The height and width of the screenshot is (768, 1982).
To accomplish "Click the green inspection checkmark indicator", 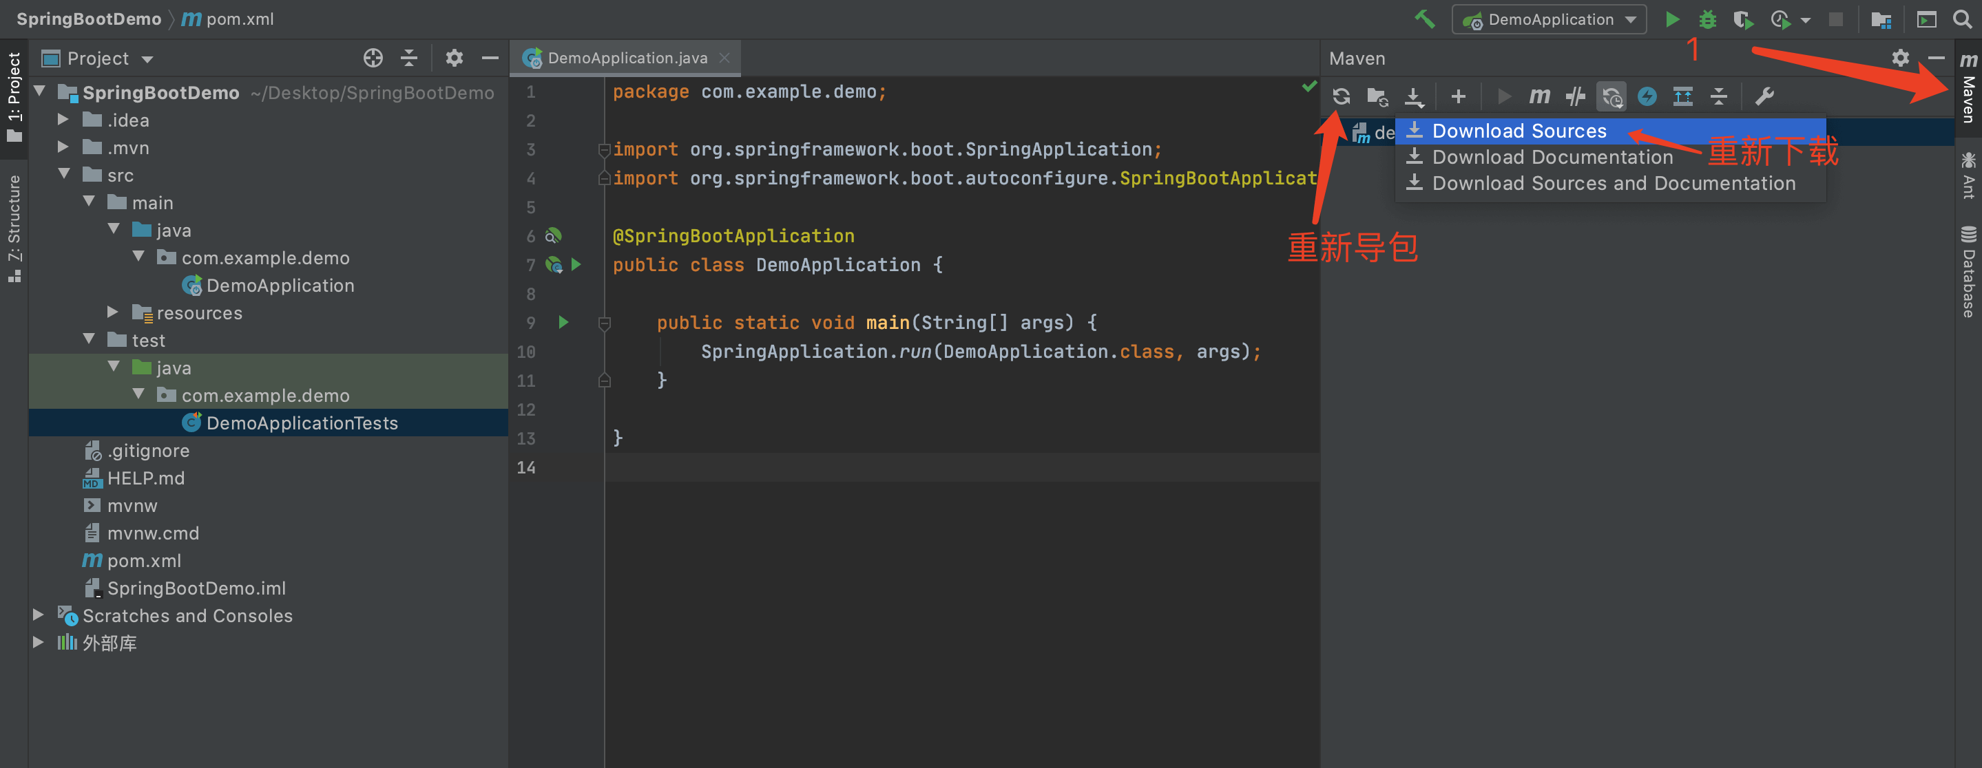I will pyautogui.click(x=1308, y=85).
